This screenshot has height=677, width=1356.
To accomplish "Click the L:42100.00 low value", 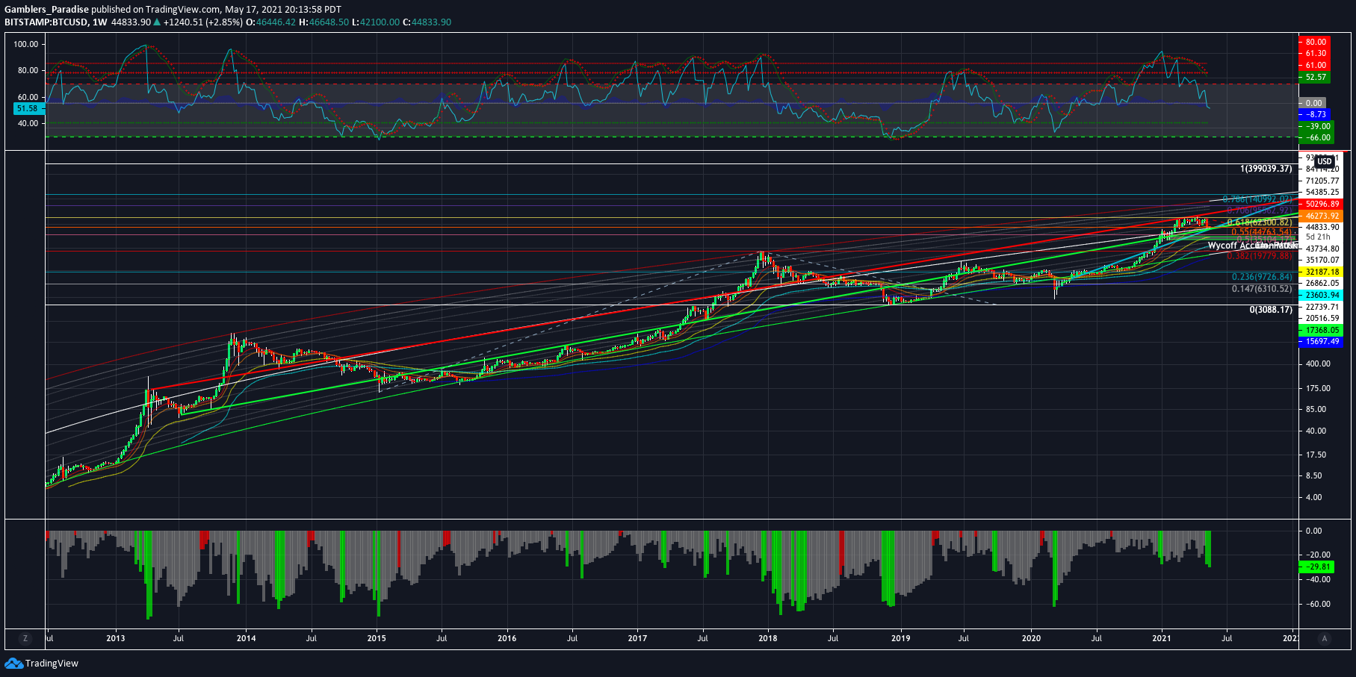I will [x=376, y=22].
